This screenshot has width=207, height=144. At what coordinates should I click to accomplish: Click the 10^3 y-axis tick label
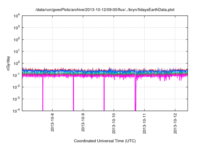tap(16, 28)
